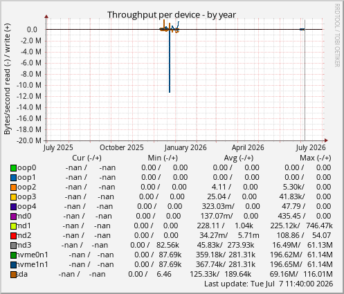Image resolution: width=344 pixels, height=294 pixels.
Task: Click the '-2.0 M' y-axis label
Action: click(30, 41)
